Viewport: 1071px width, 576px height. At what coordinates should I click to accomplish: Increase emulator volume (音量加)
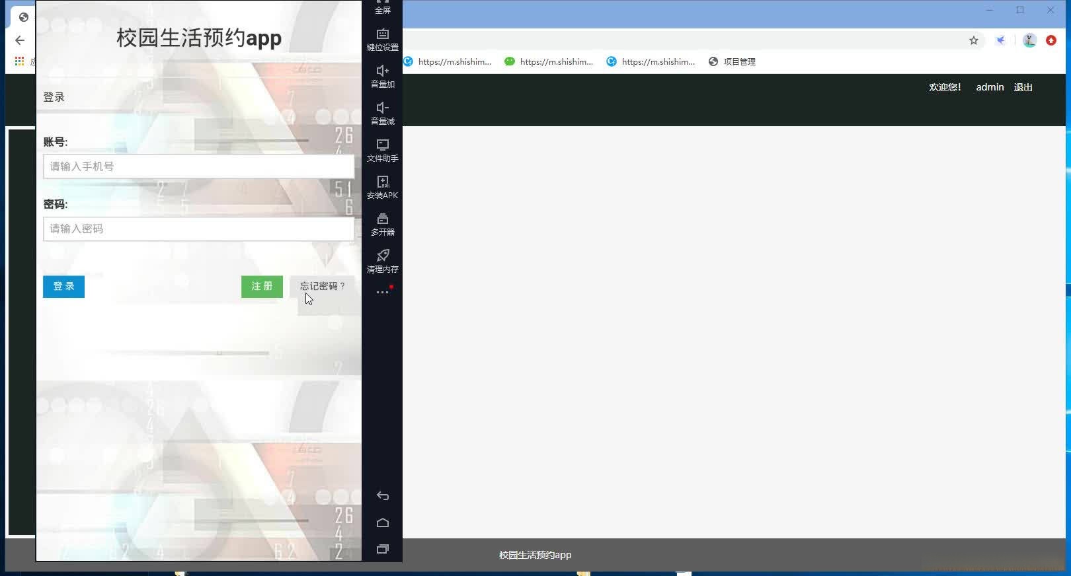point(383,77)
